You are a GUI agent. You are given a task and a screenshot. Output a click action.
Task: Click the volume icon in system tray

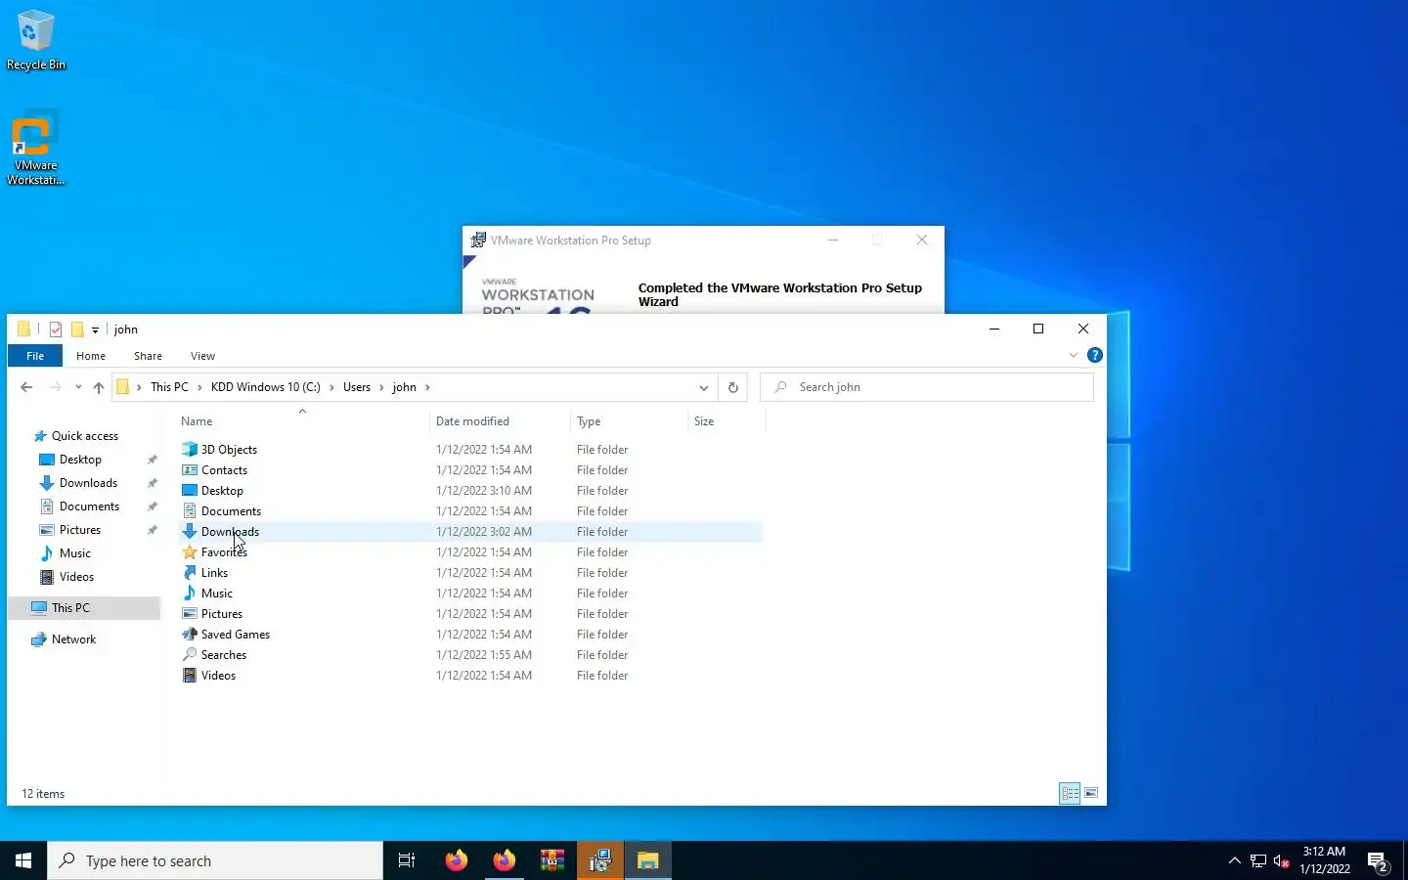tap(1282, 861)
